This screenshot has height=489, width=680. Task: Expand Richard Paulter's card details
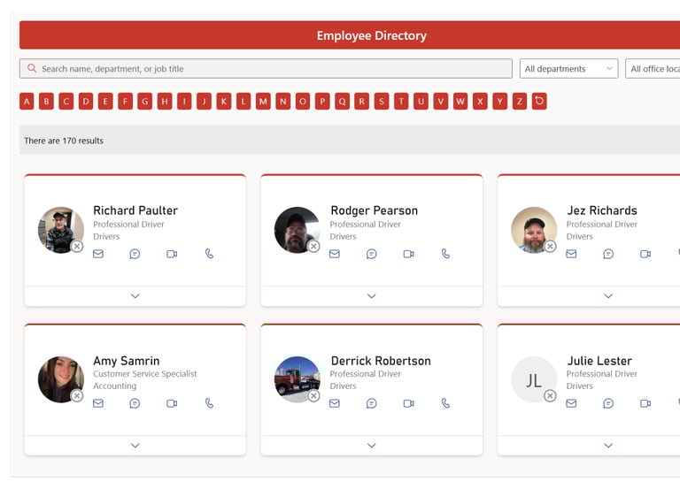[135, 296]
